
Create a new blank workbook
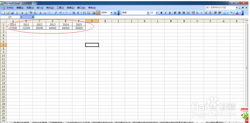click(4, 13)
